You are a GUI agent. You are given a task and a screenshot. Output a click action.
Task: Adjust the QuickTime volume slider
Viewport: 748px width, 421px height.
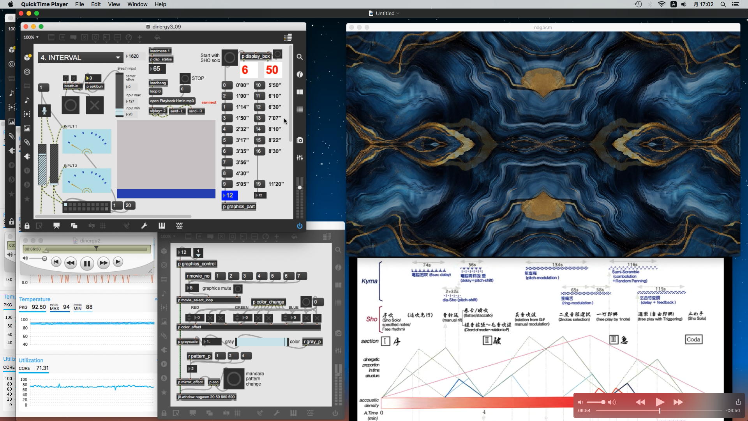[603, 402]
